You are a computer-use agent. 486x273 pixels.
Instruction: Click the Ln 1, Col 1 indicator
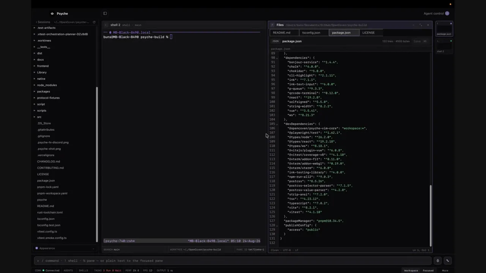(421, 250)
